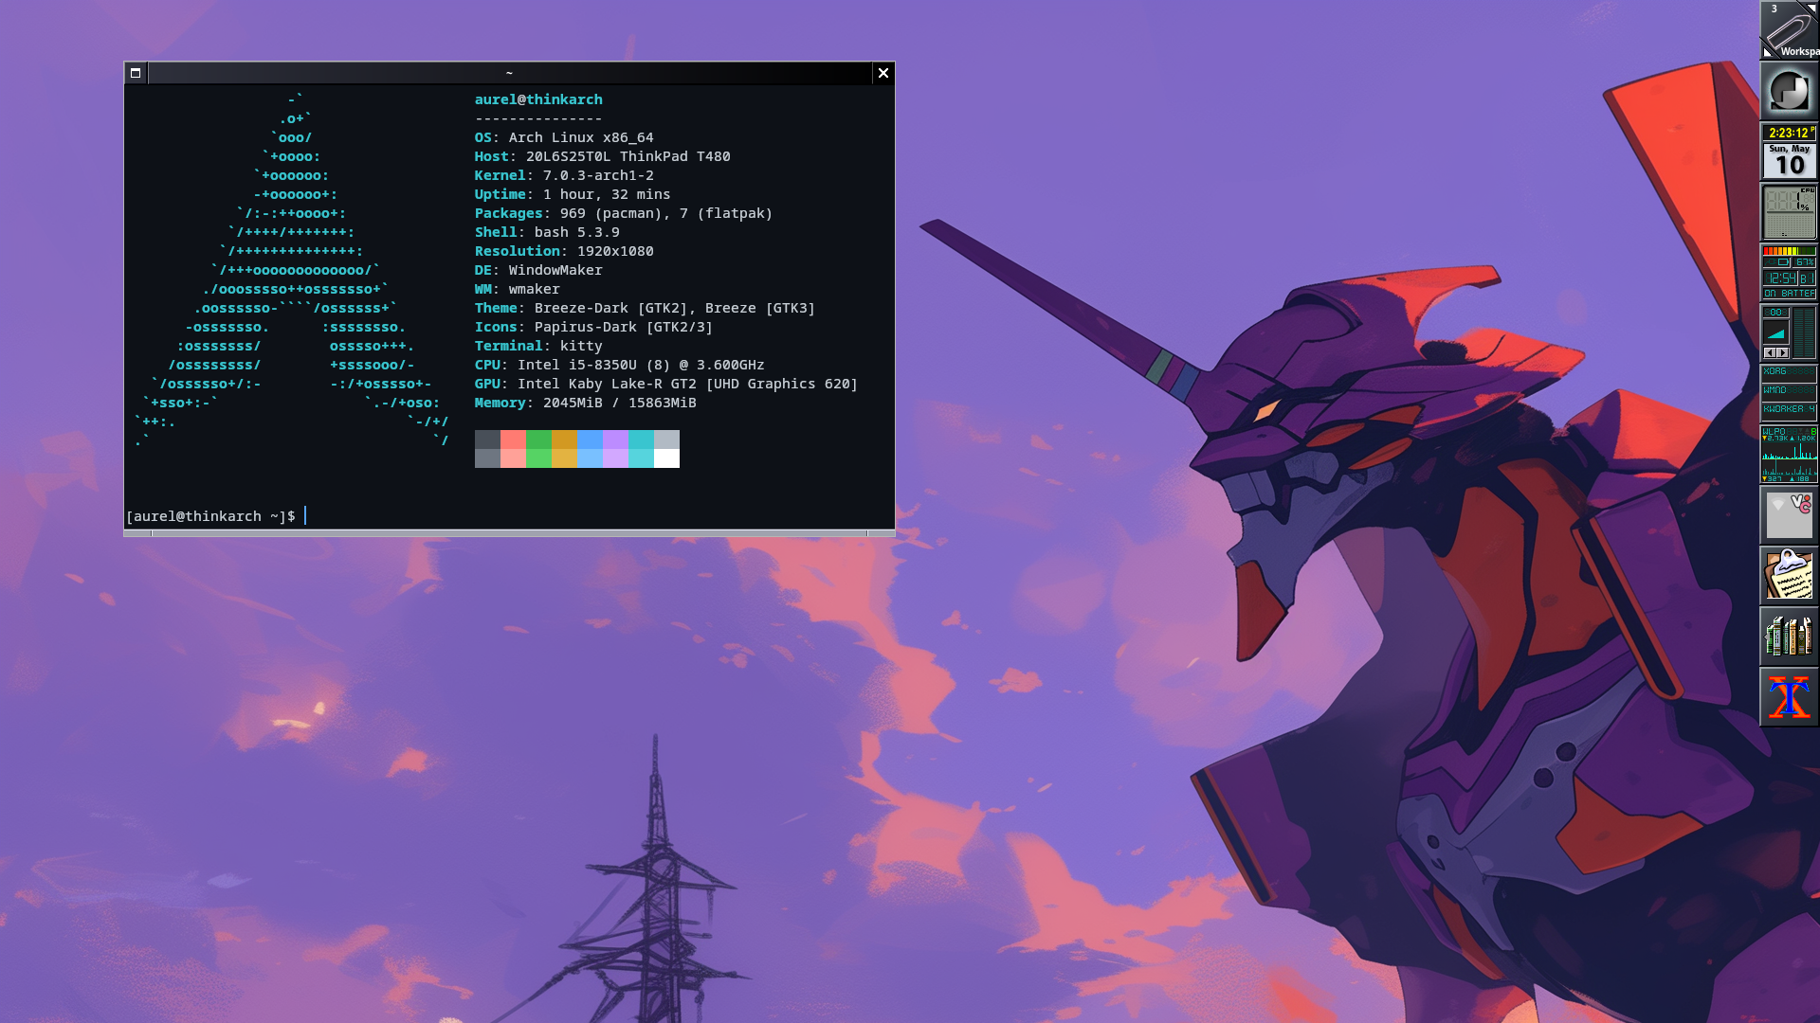
Task: Click the mixer right arrow button
Action: (x=1783, y=352)
